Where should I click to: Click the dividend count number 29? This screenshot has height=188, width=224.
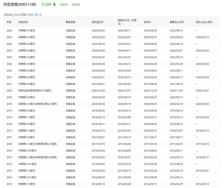click(36, 14)
